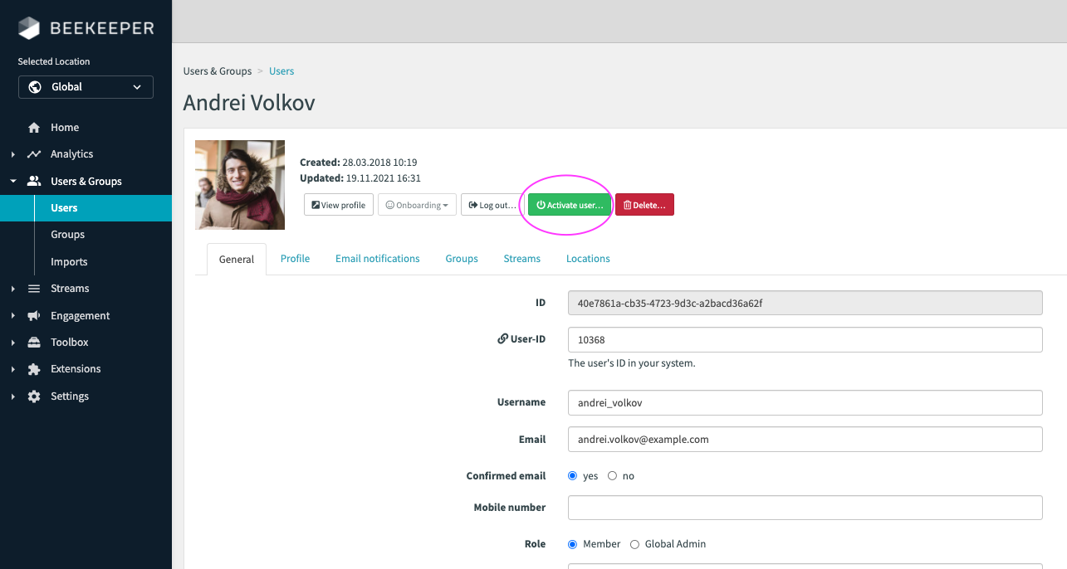1067x569 pixels.
Task: Click the Activate user button
Action: pyautogui.click(x=568, y=204)
